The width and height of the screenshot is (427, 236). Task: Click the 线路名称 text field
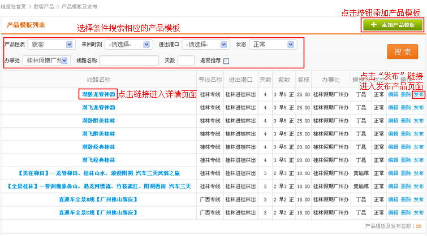(129, 60)
